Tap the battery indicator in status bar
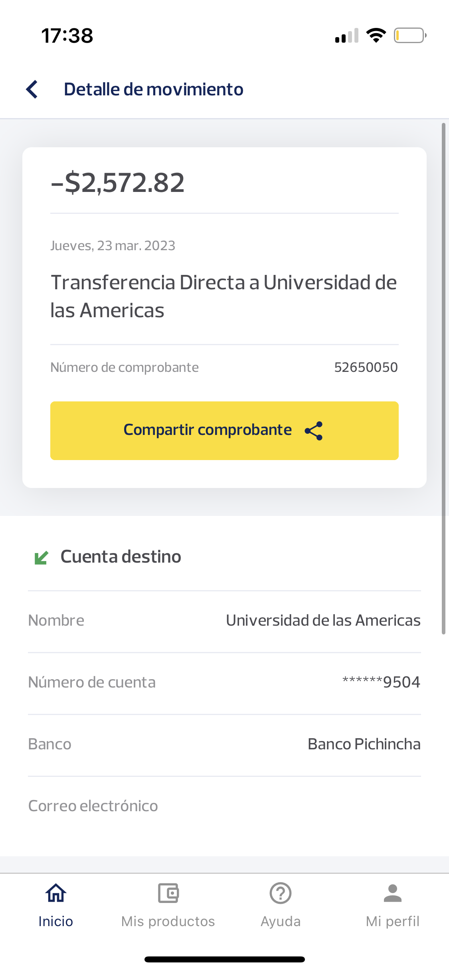Screen dimensions: 449x972 point(410,36)
